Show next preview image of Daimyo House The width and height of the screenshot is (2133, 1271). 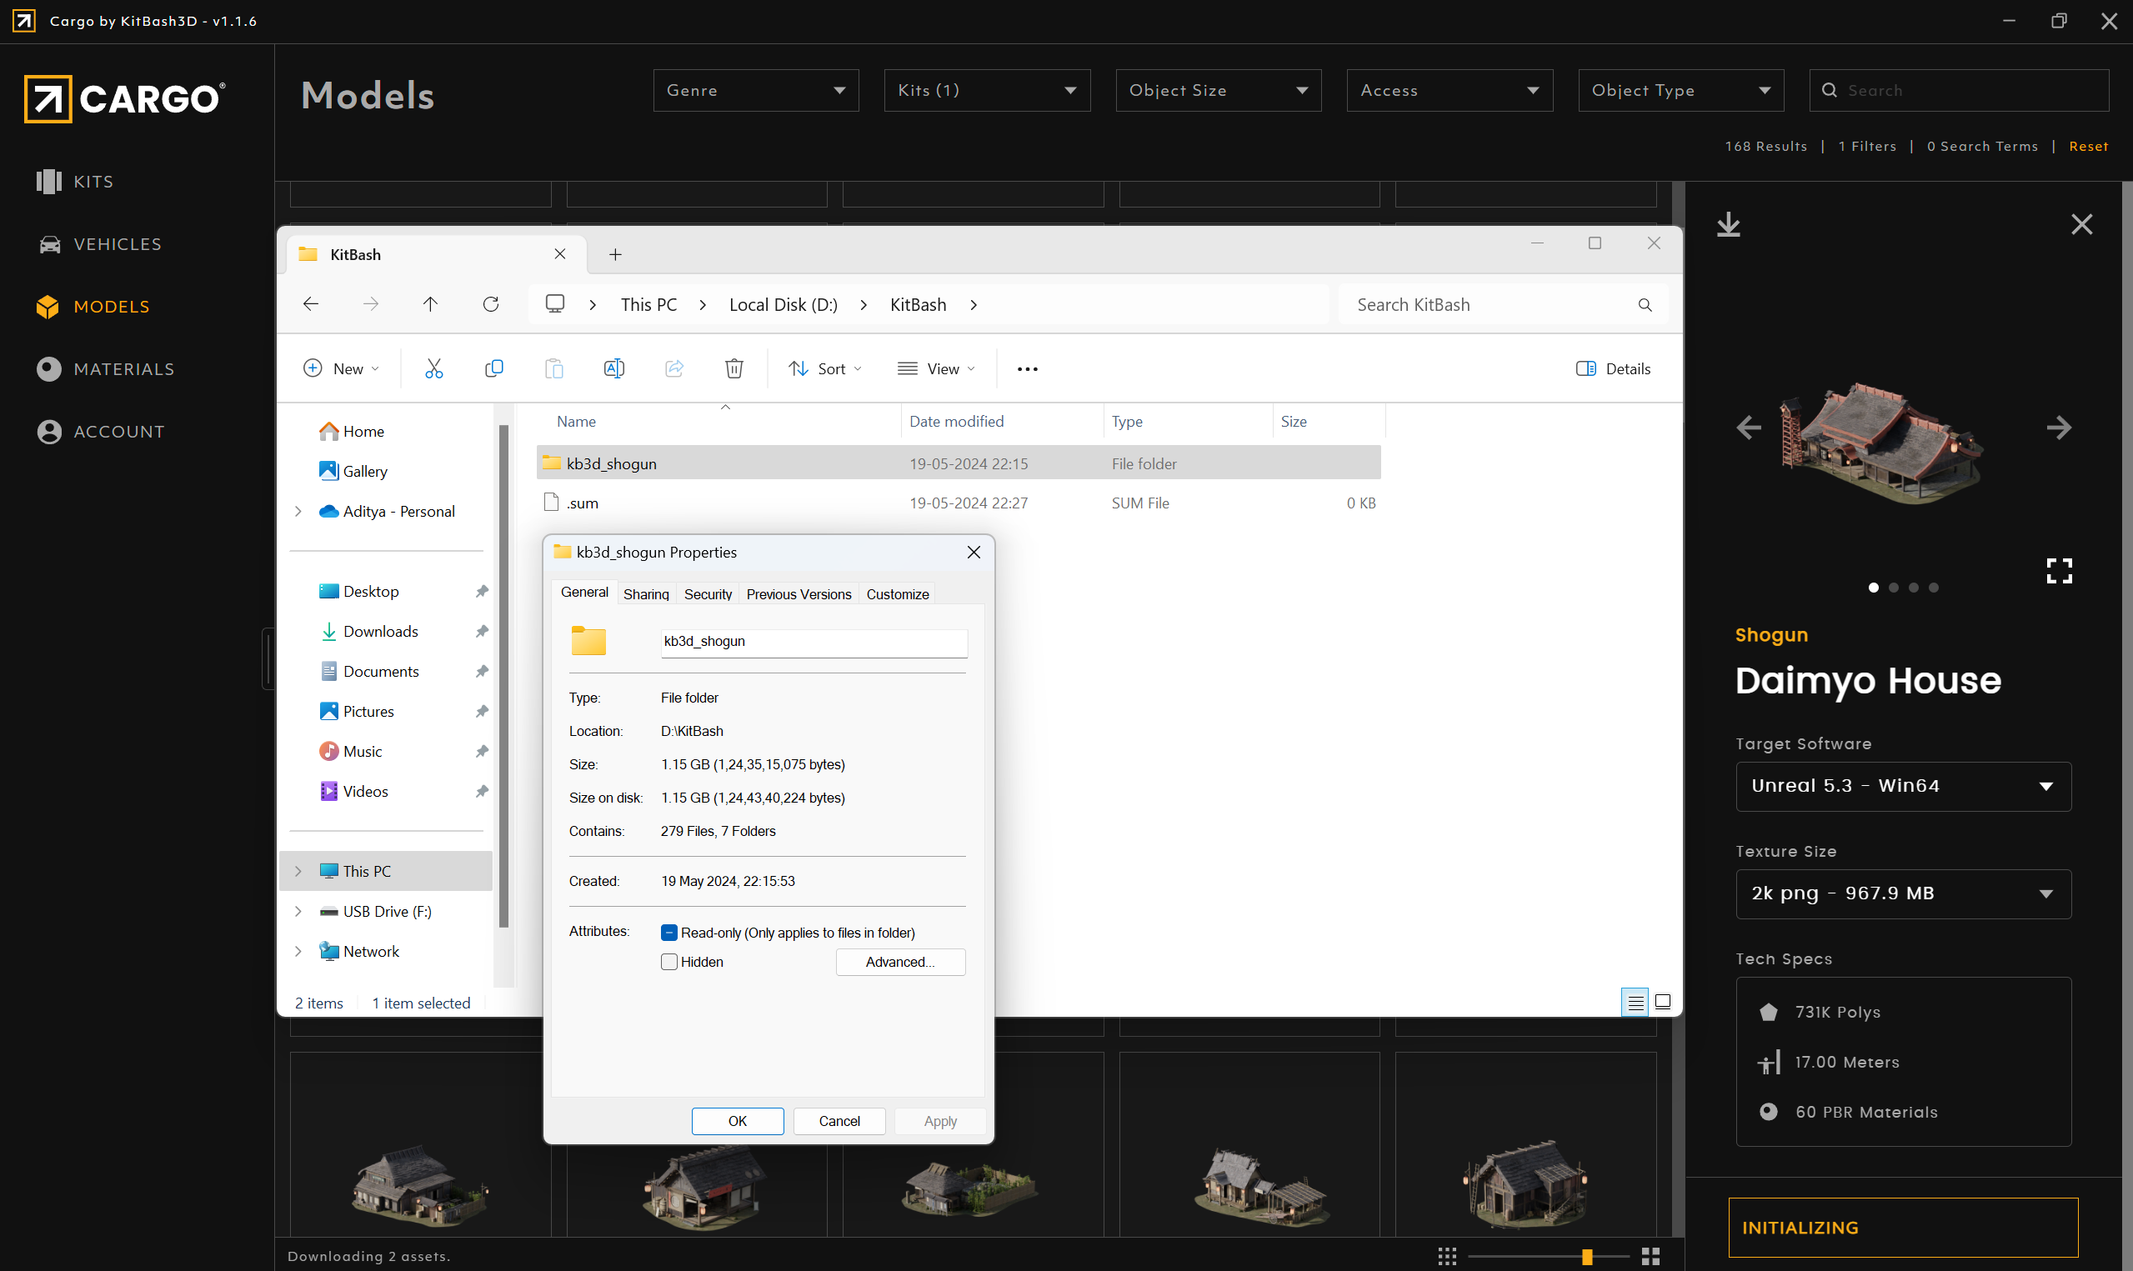2059,428
